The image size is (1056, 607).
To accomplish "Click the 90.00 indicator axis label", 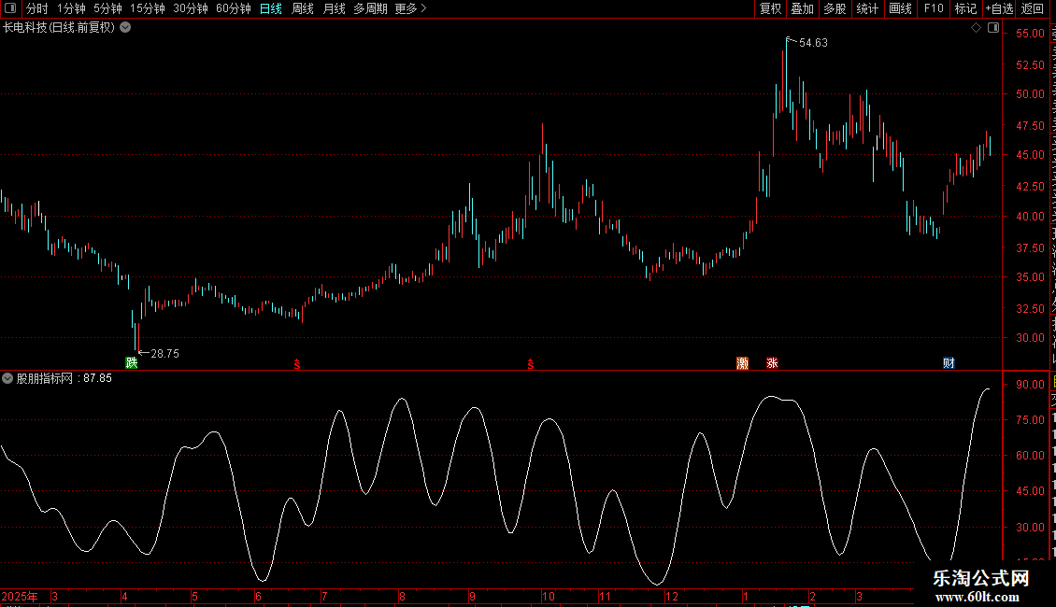I will [x=1030, y=385].
